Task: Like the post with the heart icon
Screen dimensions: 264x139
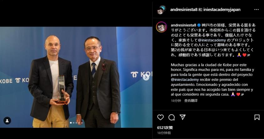Action: tap(160, 117)
